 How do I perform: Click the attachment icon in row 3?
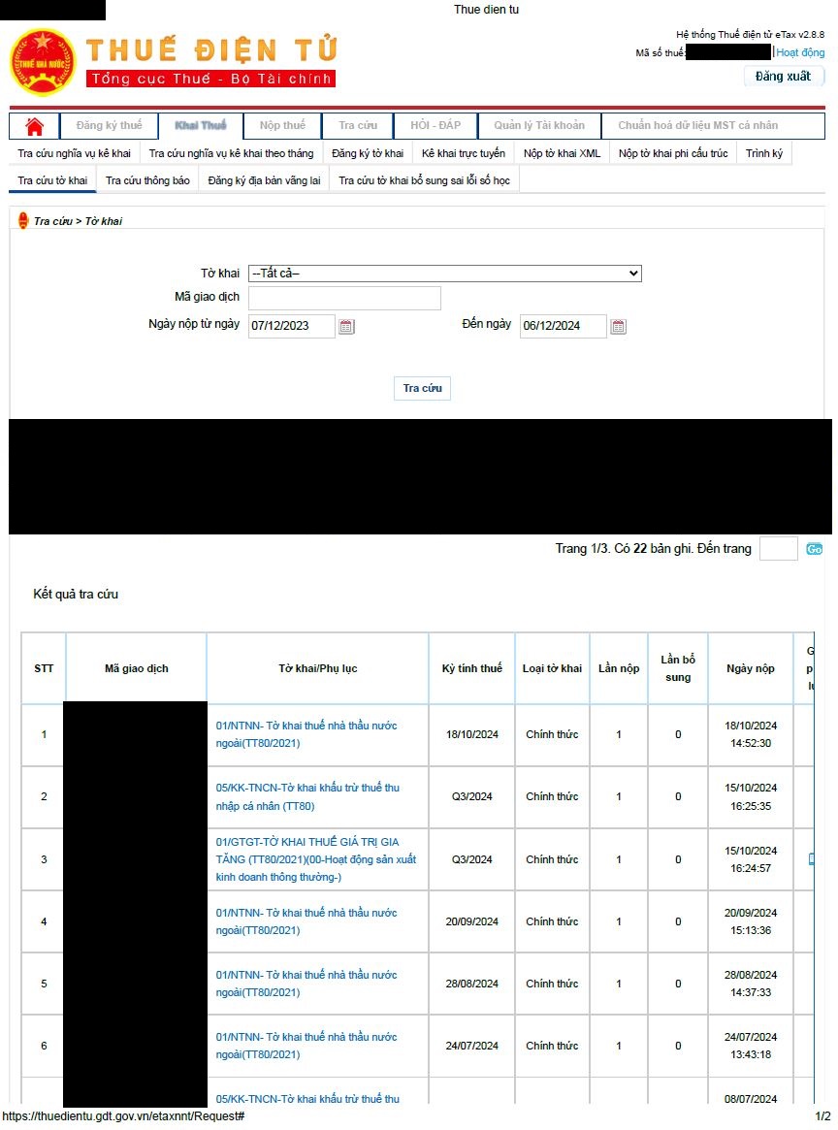[x=811, y=859]
